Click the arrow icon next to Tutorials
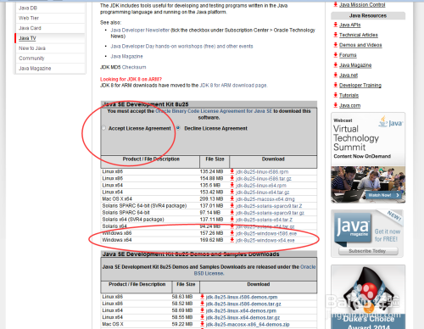Screen dimensions: 424x329 336,95
